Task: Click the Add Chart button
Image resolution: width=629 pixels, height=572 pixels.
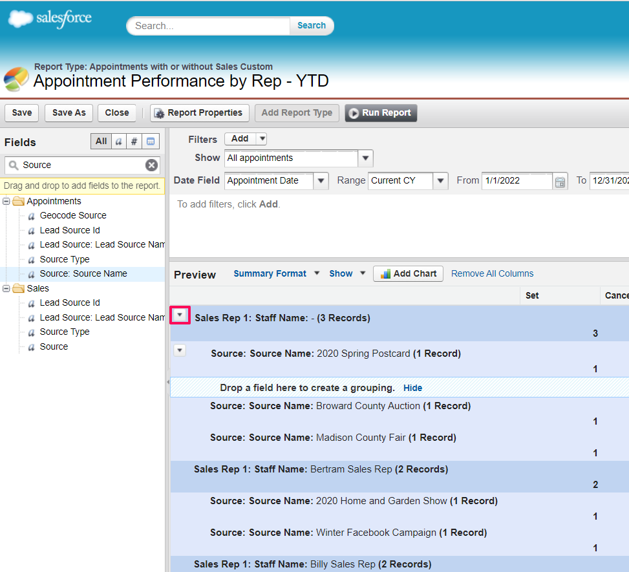Action: (x=408, y=273)
